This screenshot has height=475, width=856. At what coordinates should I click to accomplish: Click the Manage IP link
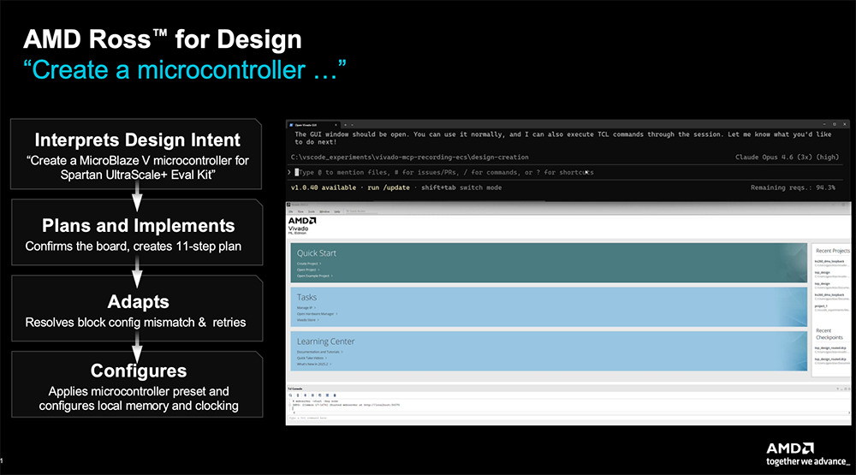[x=305, y=308]
